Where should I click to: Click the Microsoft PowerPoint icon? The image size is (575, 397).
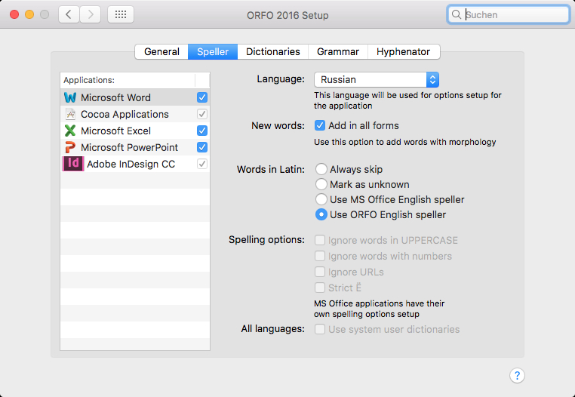click(x=70, y=147)
